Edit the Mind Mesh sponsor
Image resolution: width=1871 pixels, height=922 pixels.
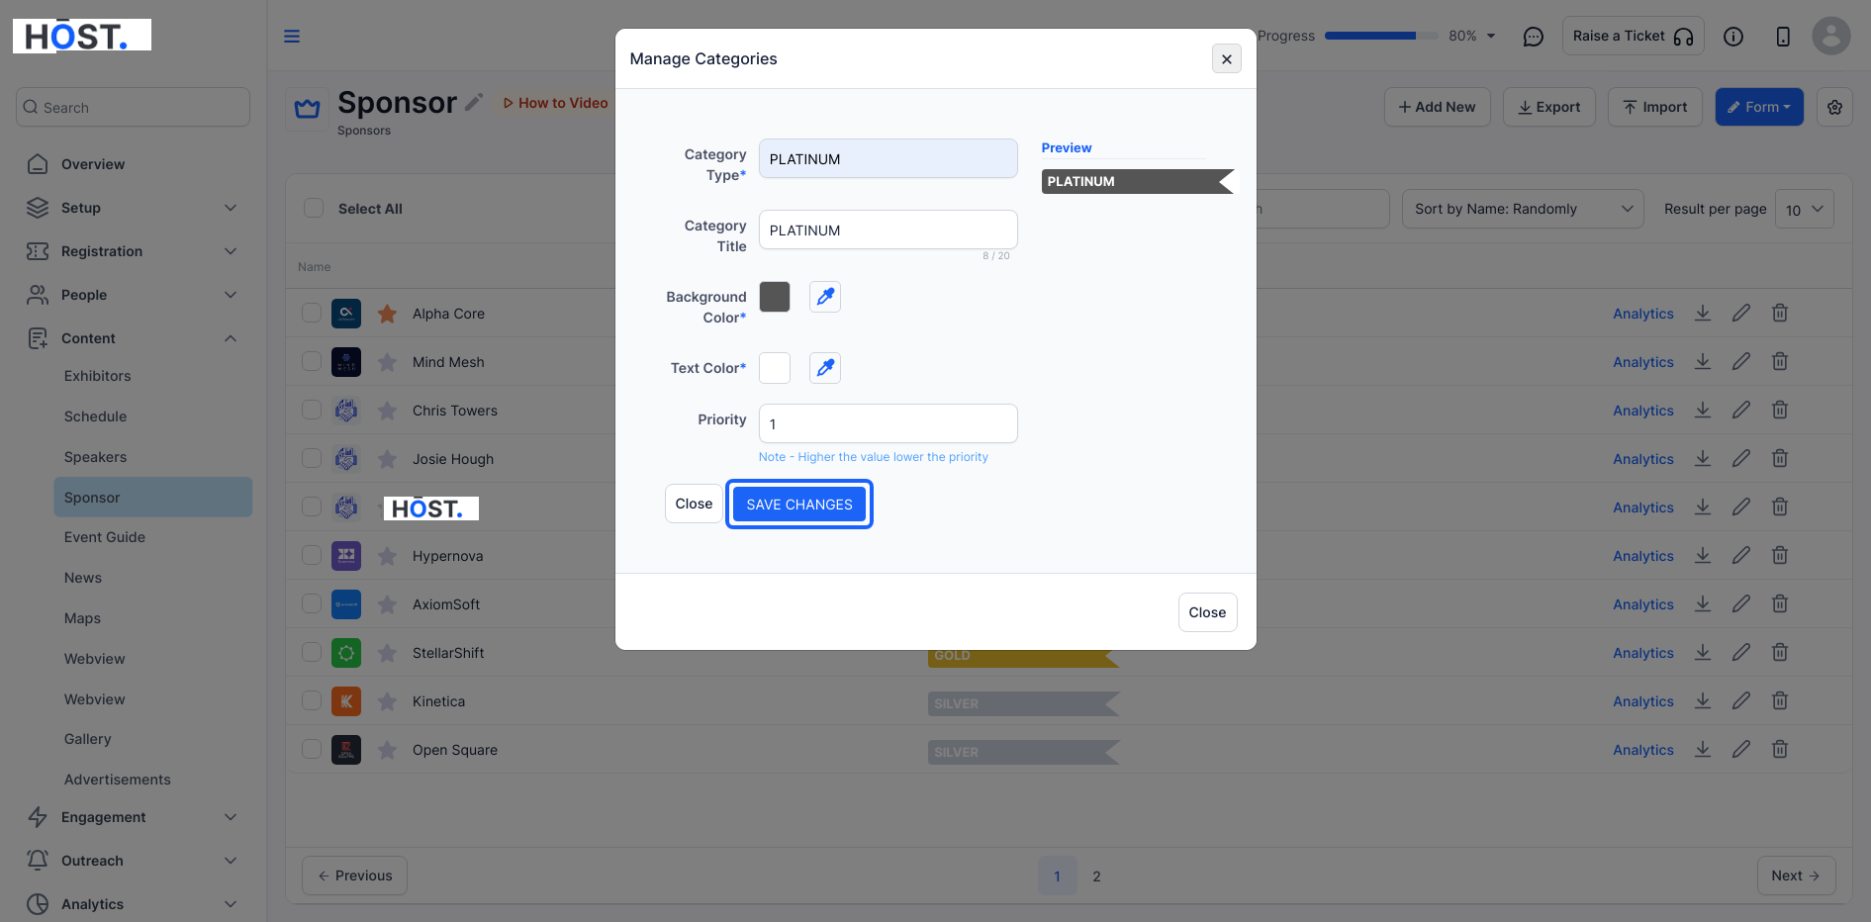1741,362
